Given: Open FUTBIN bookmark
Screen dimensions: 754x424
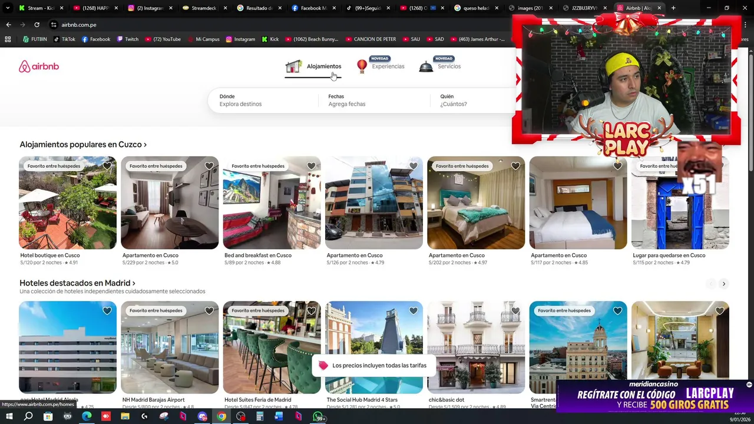Looking at the screenshot, I should pyautogui.click(x=35, y=39).
